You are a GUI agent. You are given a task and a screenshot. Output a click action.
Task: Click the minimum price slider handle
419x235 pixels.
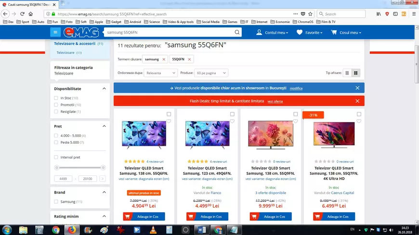(x=57, y=168)
